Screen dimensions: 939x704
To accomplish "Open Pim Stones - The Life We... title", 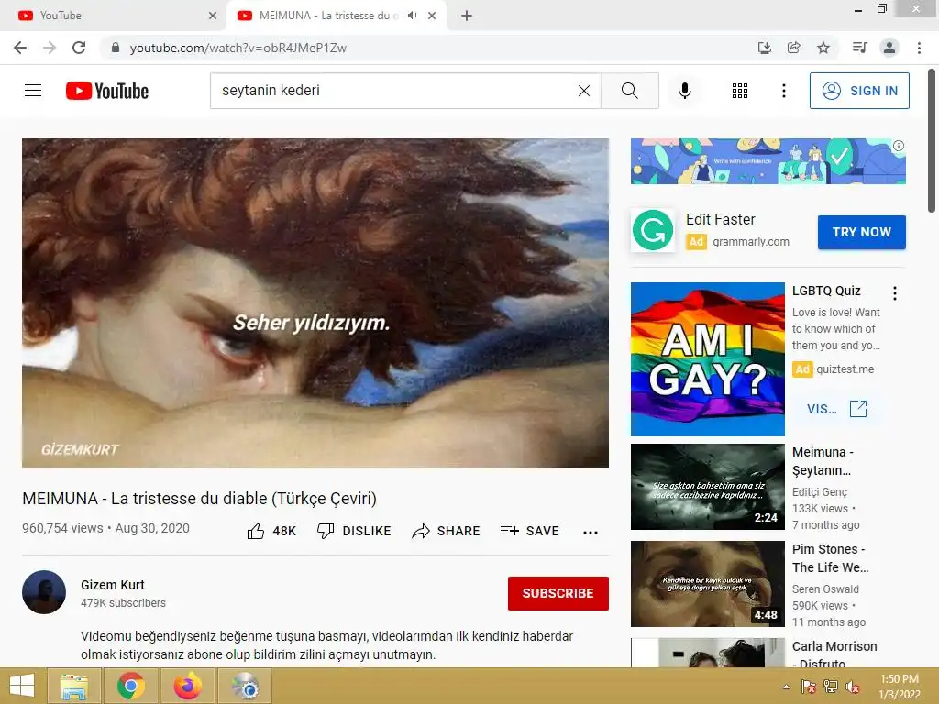I will tap(831, 558).
